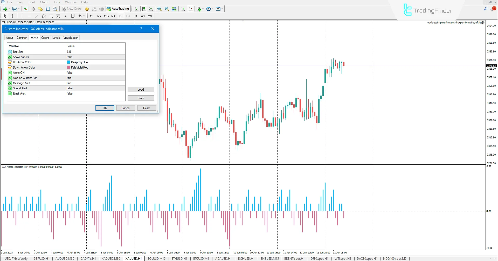498x261 pixels.
Task: Enable chart shift
Action: point(191,9)
